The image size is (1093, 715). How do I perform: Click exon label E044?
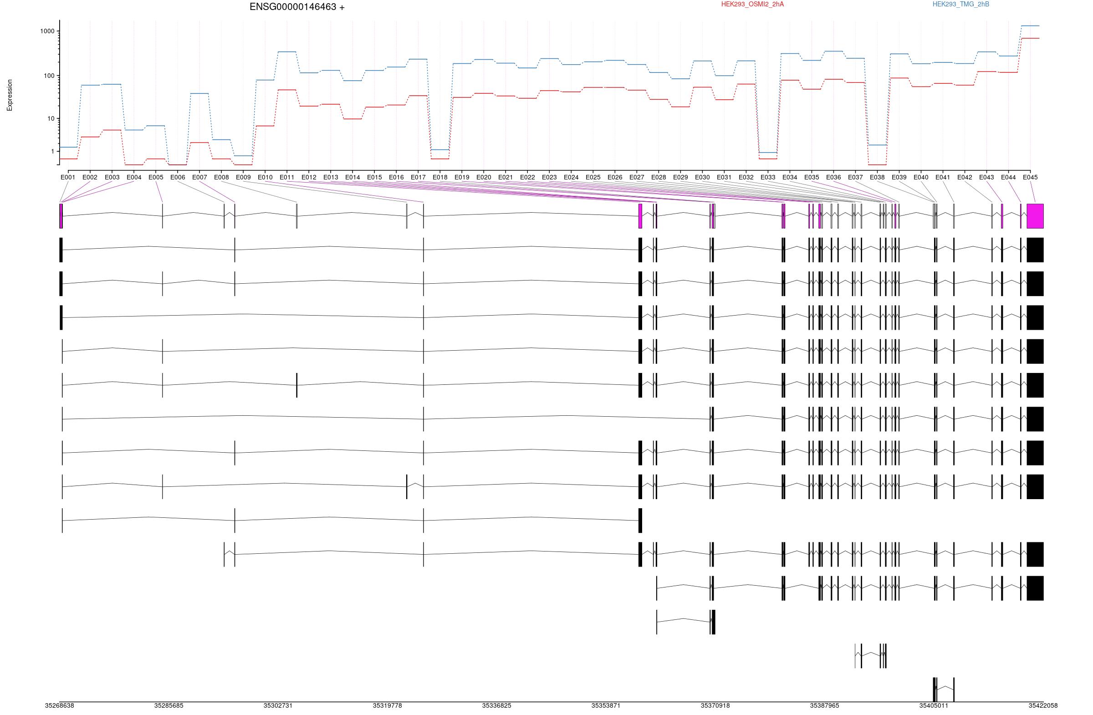1008,177
